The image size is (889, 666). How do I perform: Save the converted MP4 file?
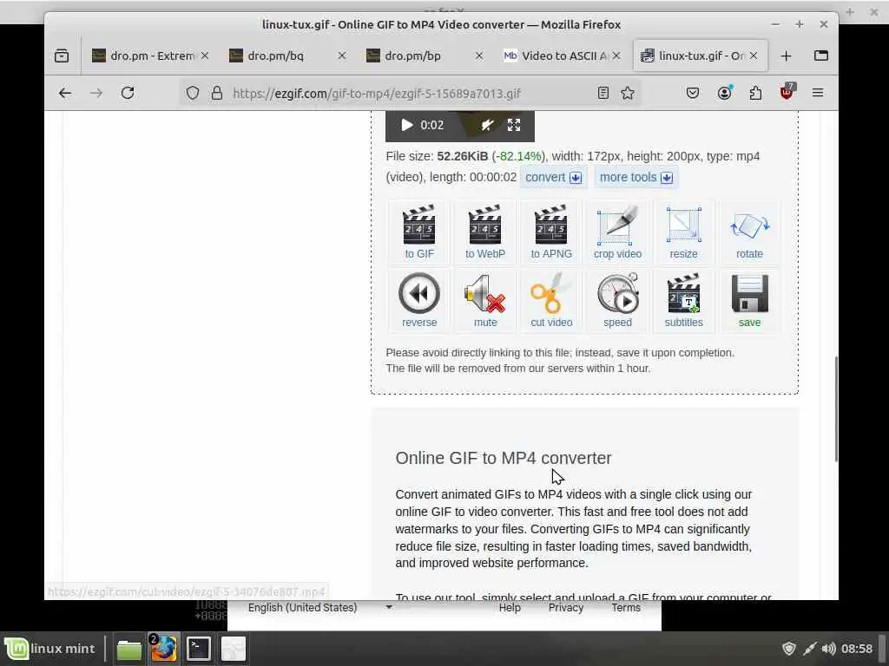(749, 300)
